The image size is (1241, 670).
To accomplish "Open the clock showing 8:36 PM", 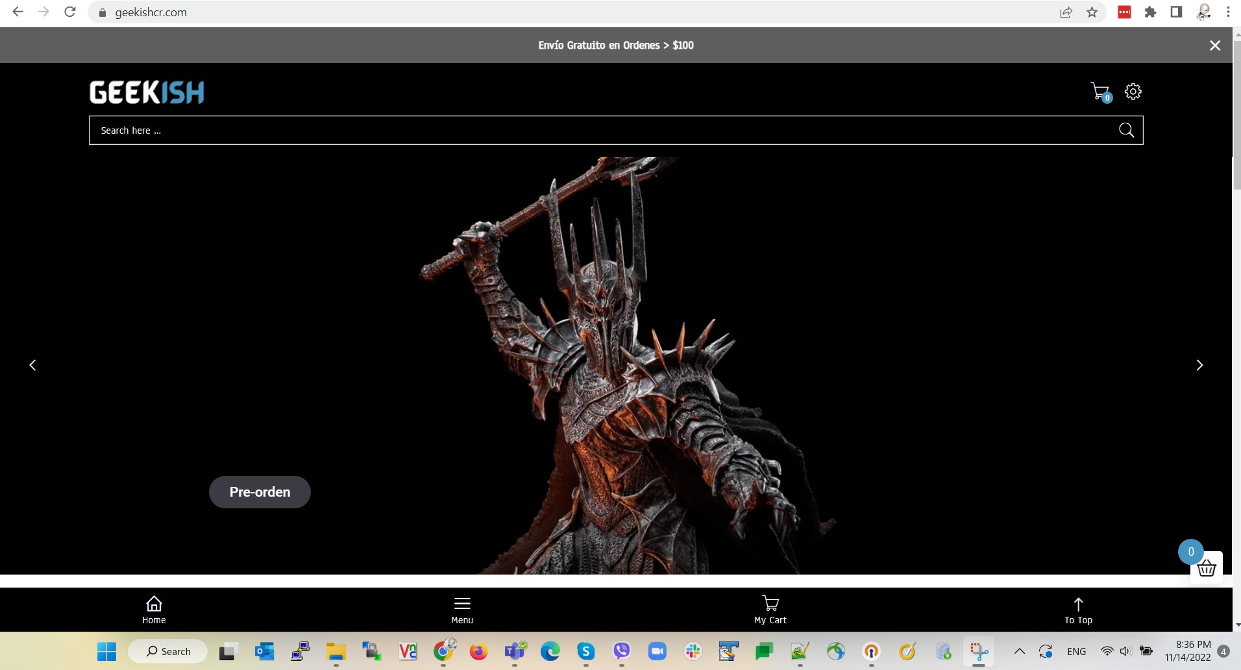I will 1188,651.
